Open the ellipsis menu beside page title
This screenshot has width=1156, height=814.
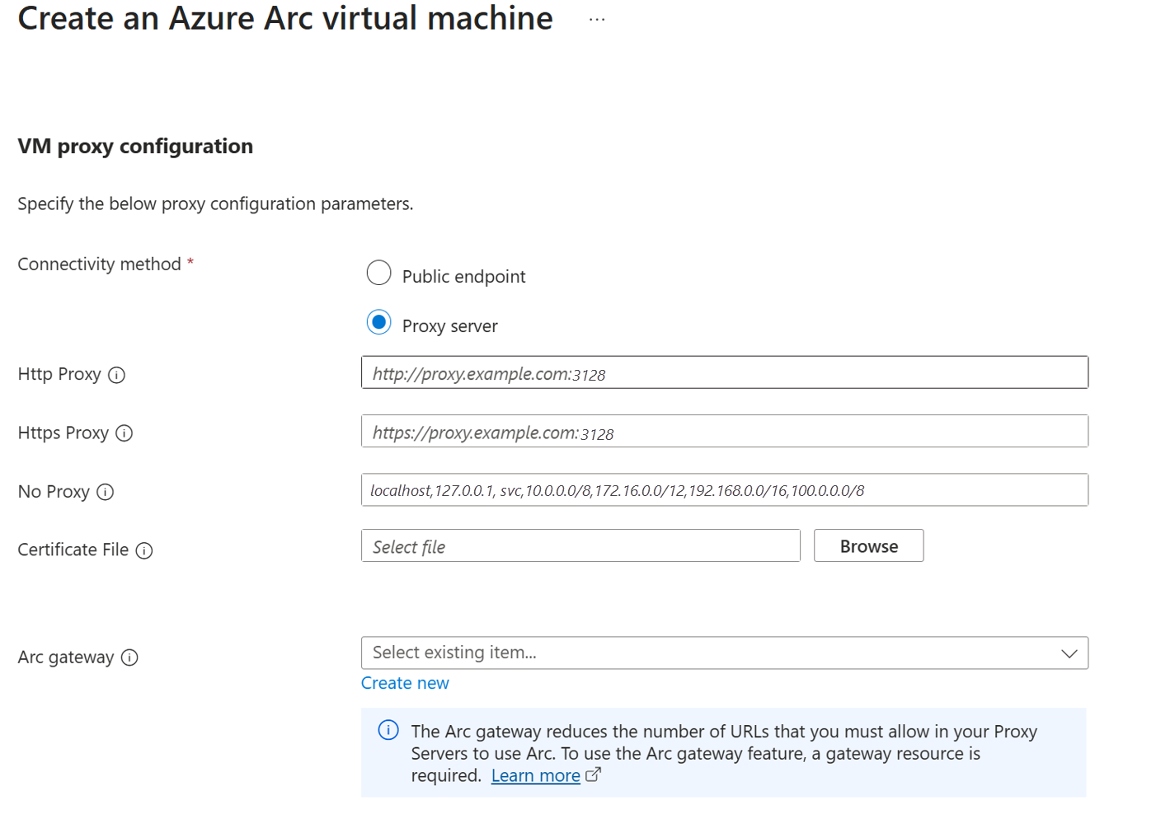597,19
